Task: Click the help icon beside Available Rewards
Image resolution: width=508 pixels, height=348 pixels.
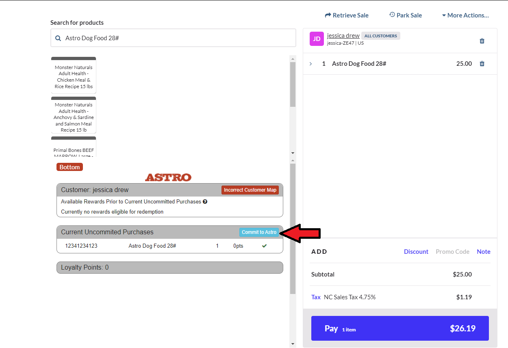Action: pyautogui.click(x=205, y=201)
